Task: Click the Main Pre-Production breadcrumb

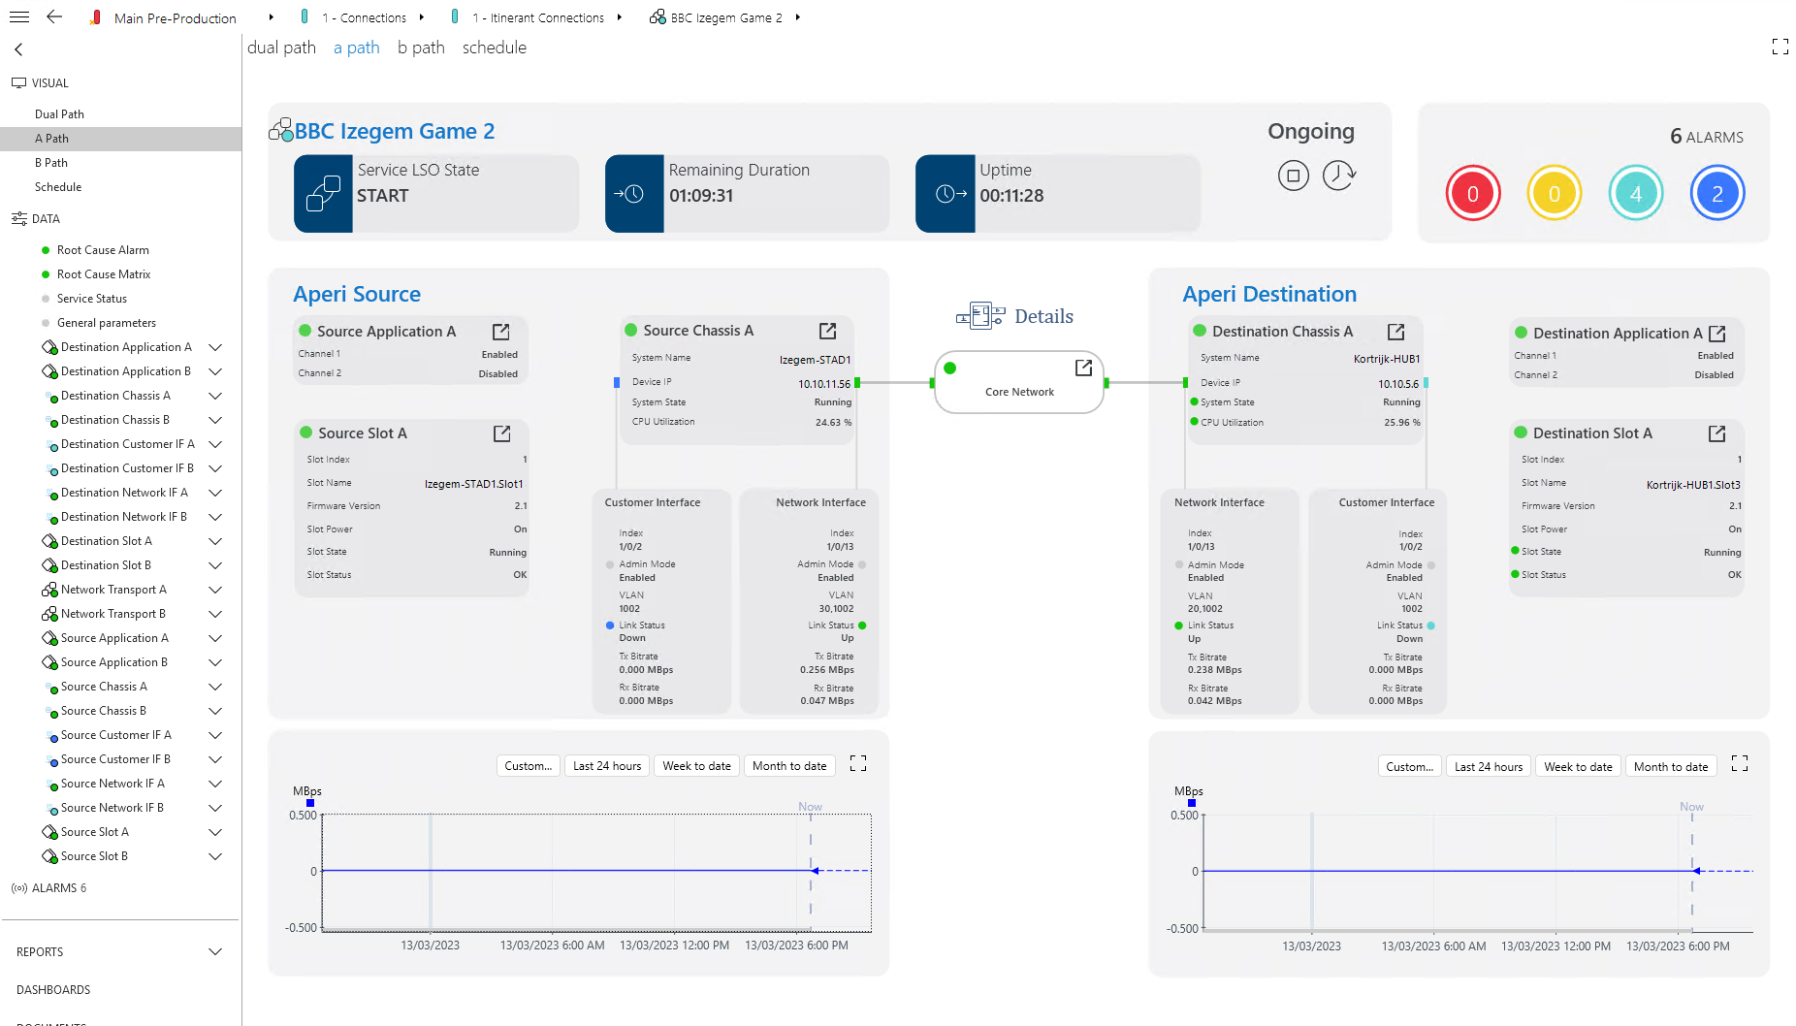Action: (175, 17)
